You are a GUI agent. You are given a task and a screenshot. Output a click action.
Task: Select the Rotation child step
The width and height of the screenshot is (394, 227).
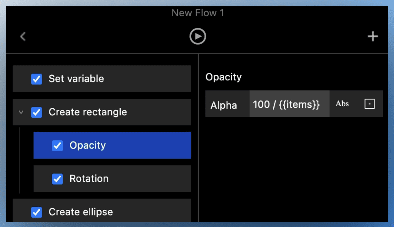click(136, 179)
